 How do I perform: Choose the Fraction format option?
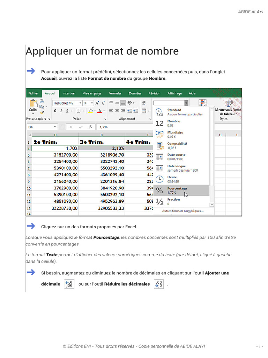pyautogui.click(x=181, y=202)
